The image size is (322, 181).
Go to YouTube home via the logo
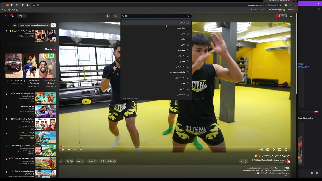281,16
